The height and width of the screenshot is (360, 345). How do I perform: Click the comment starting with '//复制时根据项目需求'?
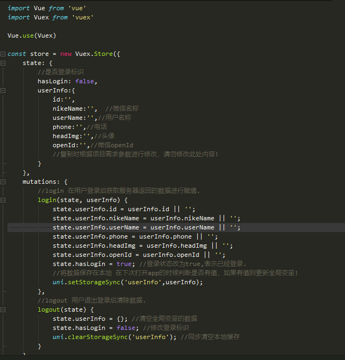[x=135, y=154]
